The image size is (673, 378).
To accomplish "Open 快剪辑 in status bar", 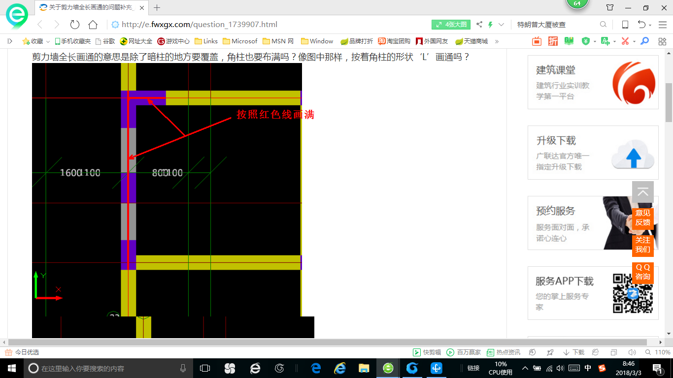I will 427,352.
